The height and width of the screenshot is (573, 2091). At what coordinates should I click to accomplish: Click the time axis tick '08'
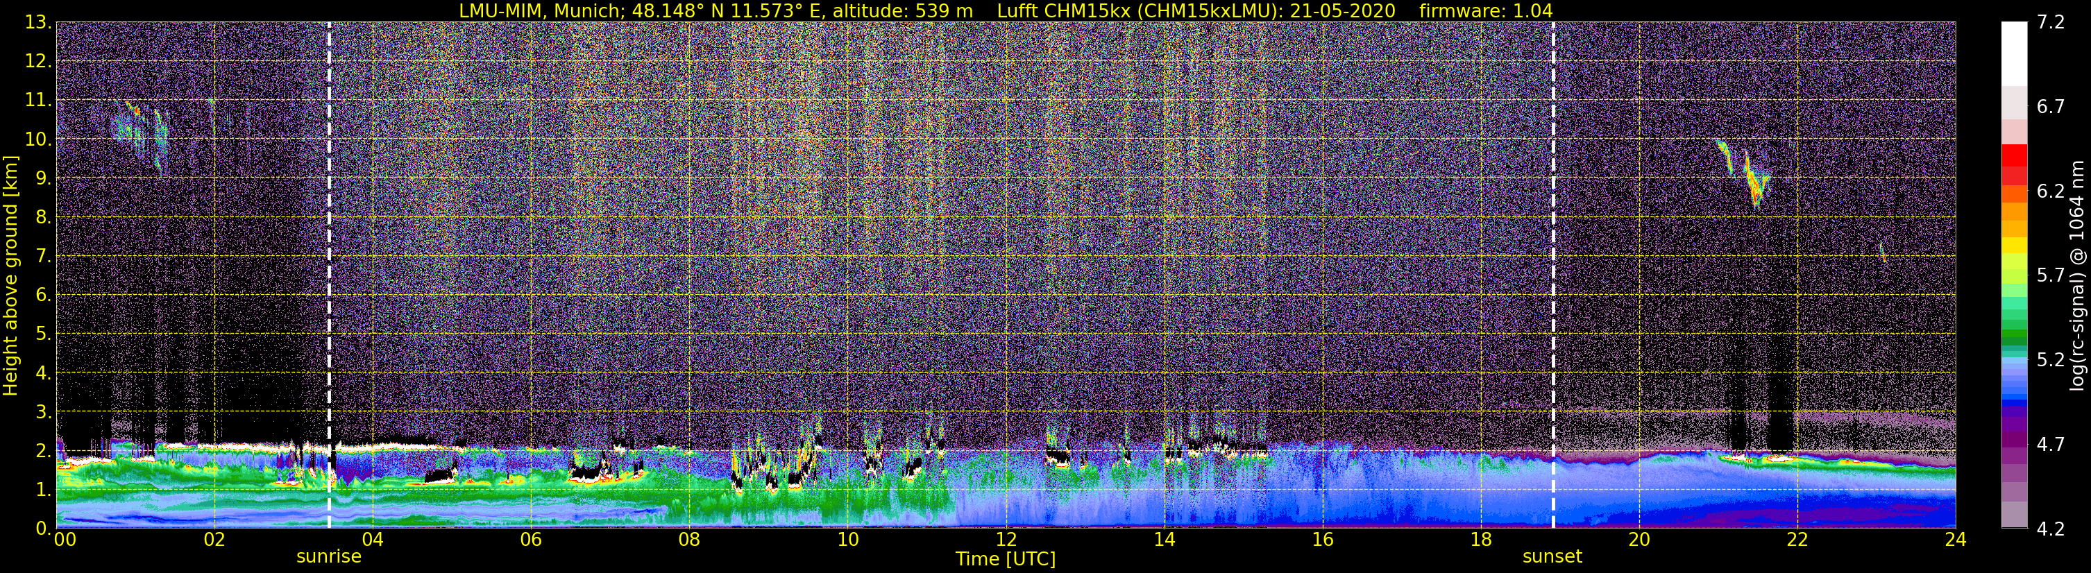click(689, 540)
